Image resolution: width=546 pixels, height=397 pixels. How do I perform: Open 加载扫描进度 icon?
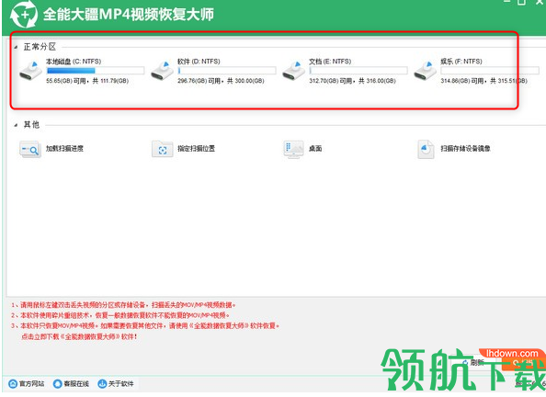tap(30, 150)
